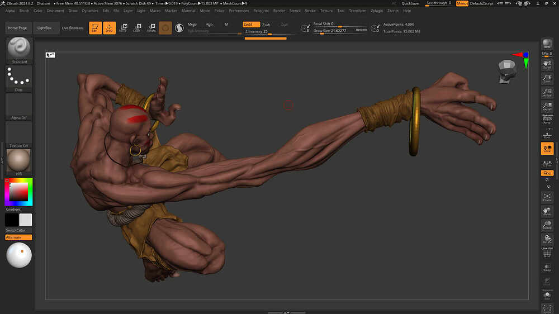Open the Dynamics menu

pos(90,11)
